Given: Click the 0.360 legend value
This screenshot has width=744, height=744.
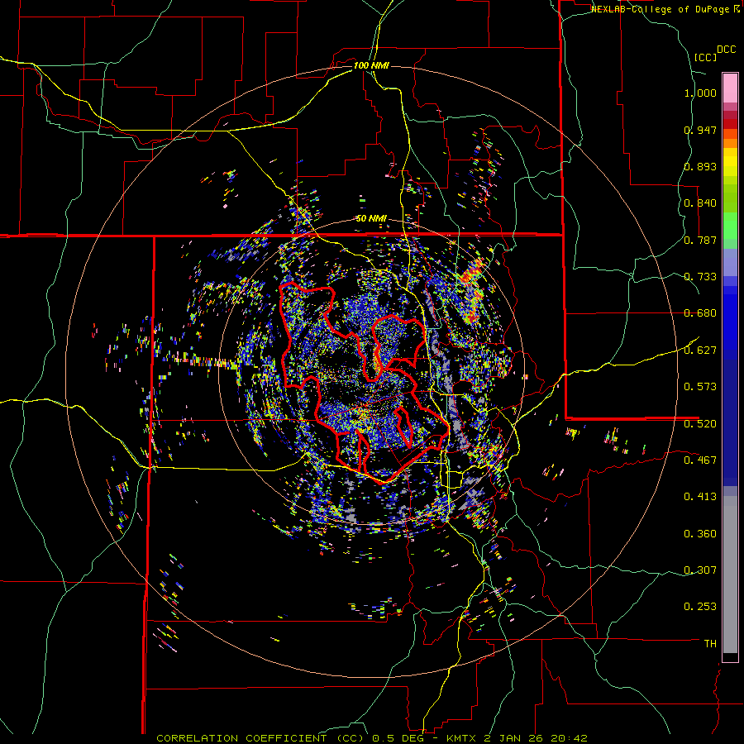Looking at the screenshot, I should click(x=700, y=534).
